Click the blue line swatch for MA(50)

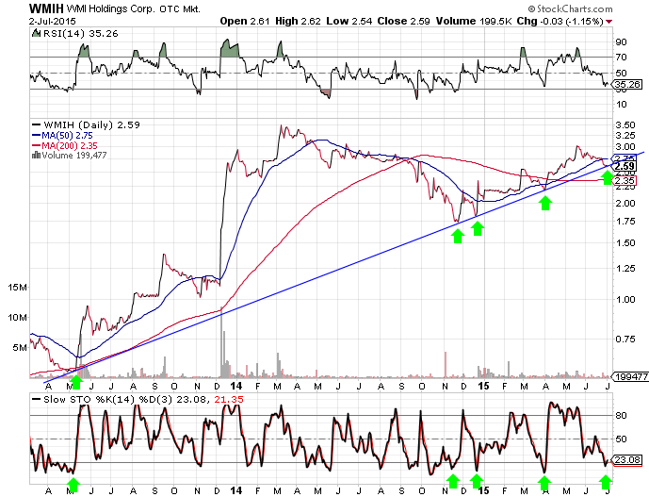click(37, 135)
